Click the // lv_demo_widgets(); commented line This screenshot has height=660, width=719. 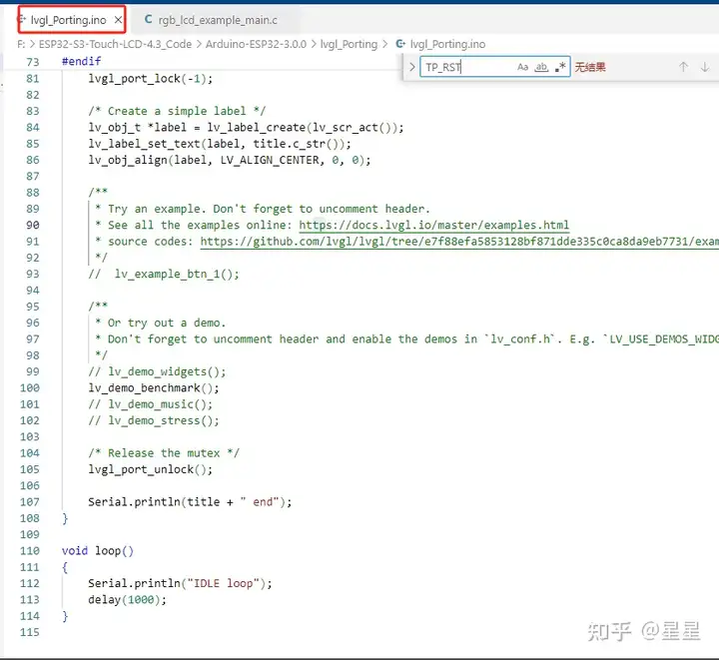click(x=158, y=371)
